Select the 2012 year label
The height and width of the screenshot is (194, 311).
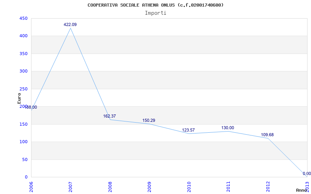pyautogui.click(x=268, y=187)
